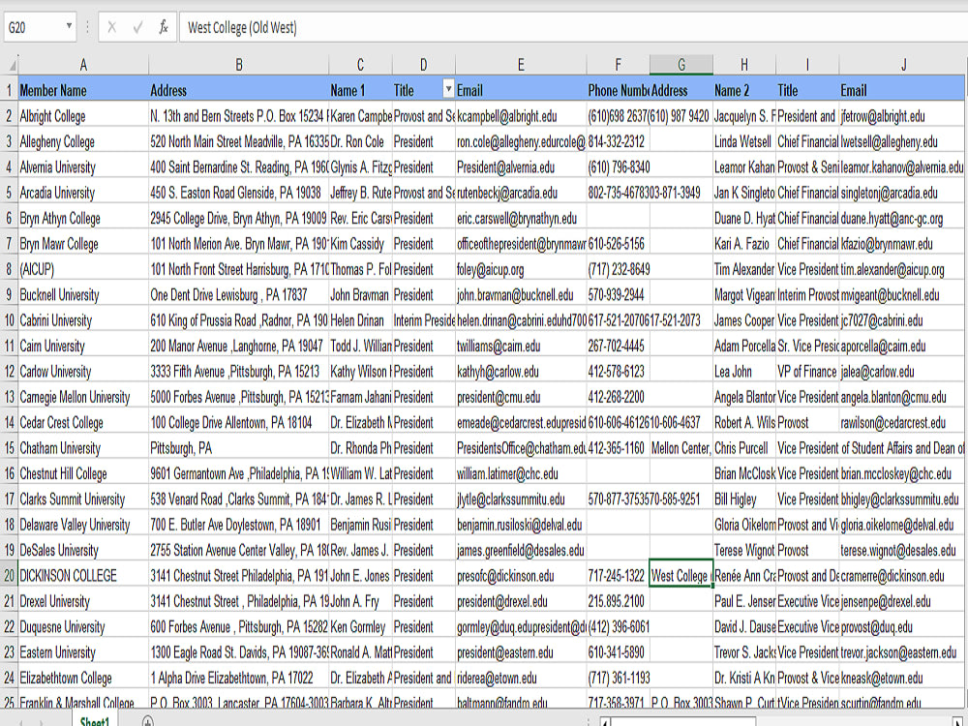
Task: Select cell DICKINSON COLLEGE
Action: coord(83,575)
